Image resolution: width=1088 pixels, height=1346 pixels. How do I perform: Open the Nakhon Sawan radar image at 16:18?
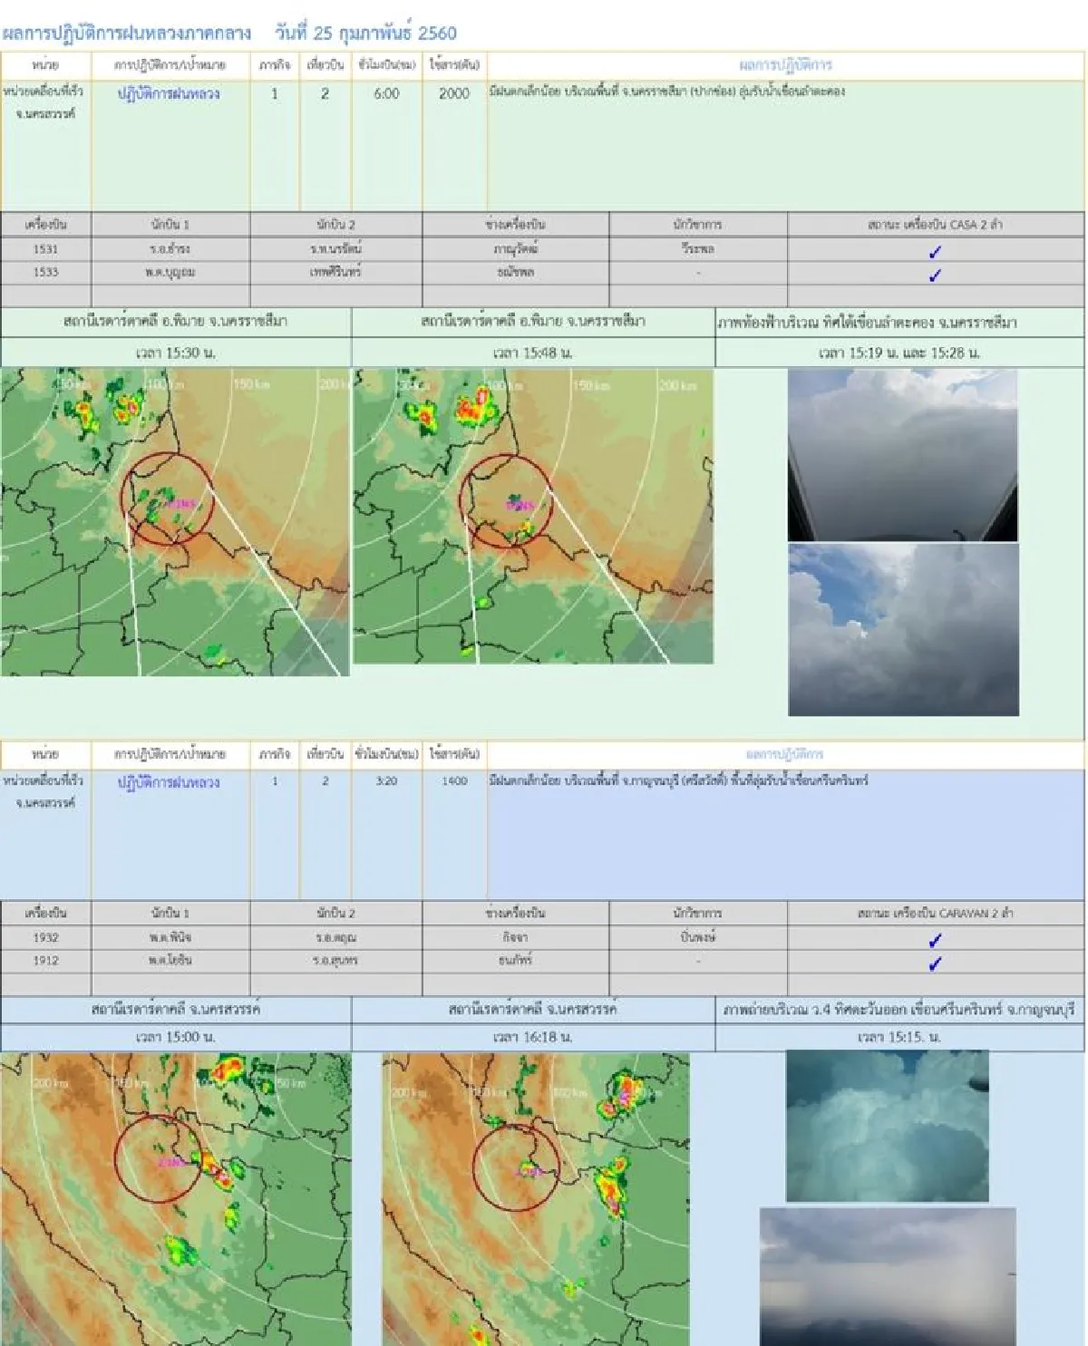pos(536,1199)
